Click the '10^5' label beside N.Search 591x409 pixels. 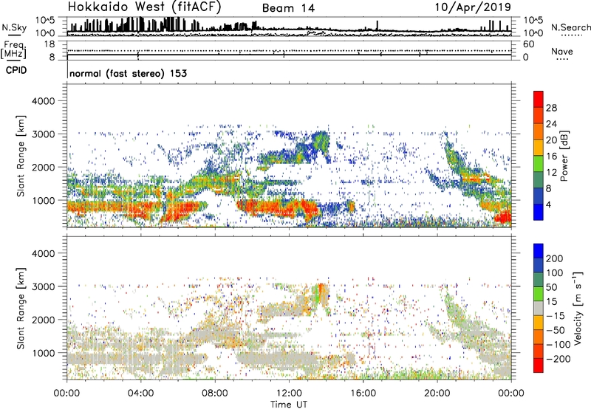click(x=533, y=21)
